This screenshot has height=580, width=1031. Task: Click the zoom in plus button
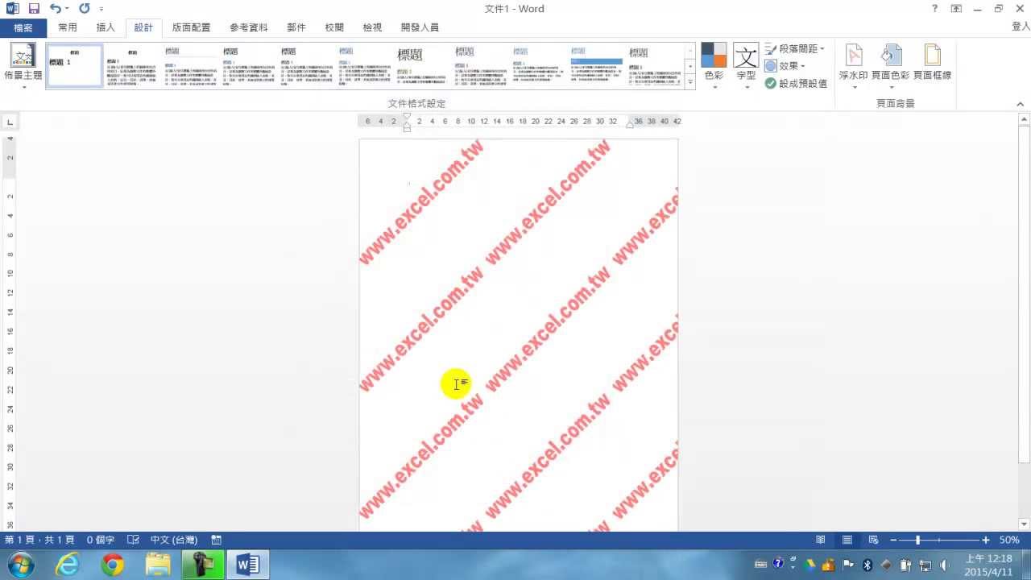click(986, 540)
